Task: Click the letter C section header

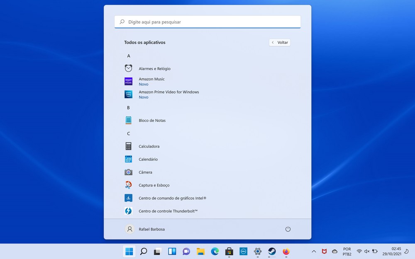Action: point(129,133)
